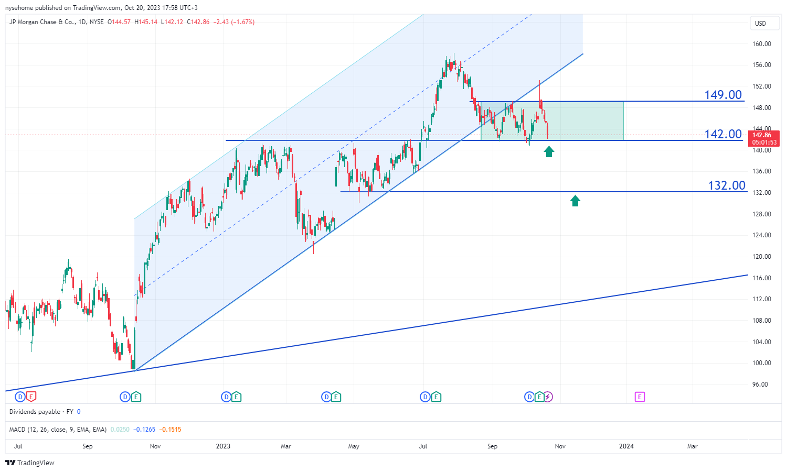Click the 2024 label on time axis

click(x=626, y=446)
